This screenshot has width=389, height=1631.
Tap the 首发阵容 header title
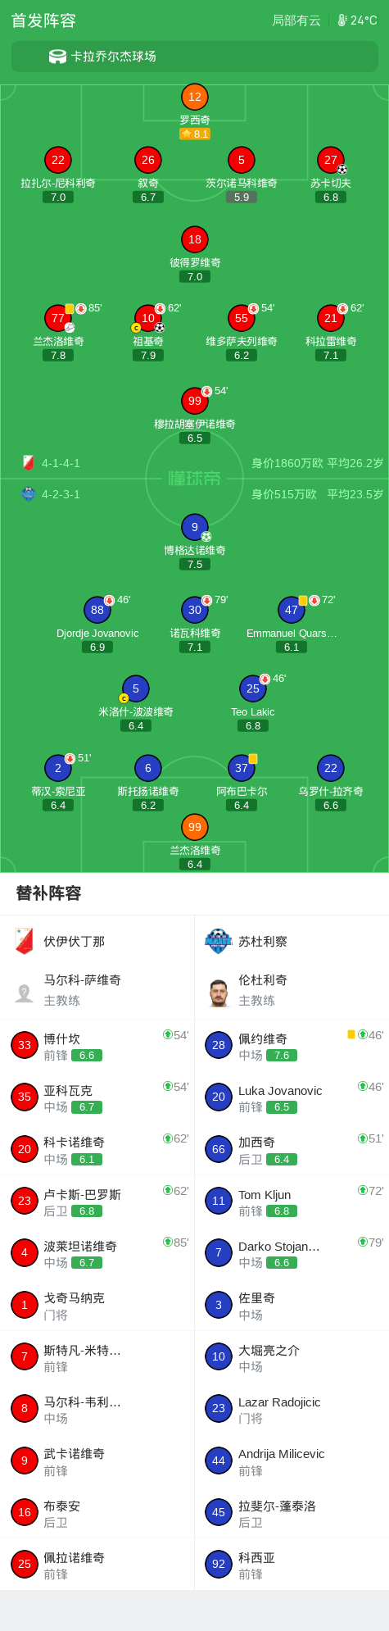[43, 20]
